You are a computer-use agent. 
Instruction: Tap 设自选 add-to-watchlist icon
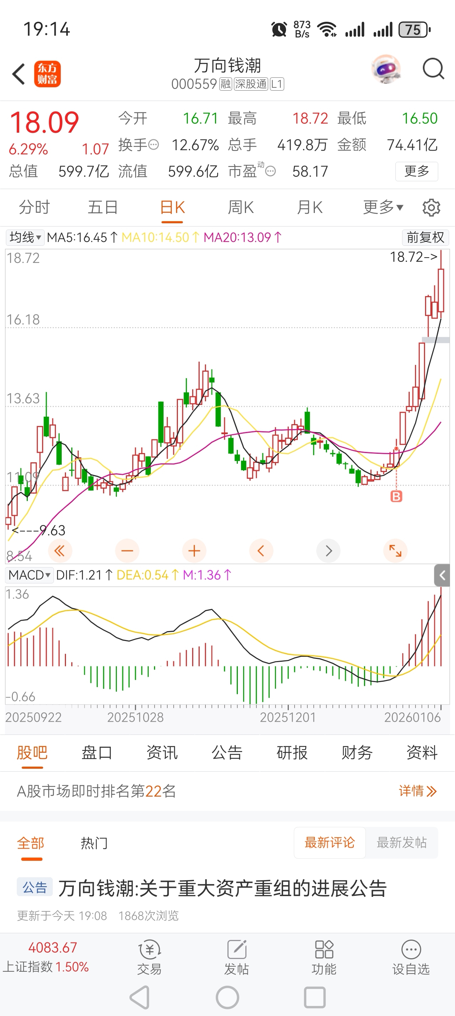click(411, 957)
